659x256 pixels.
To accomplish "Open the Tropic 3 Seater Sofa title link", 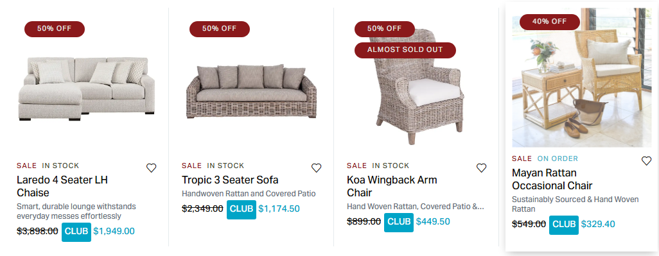I will click(230, 180).
